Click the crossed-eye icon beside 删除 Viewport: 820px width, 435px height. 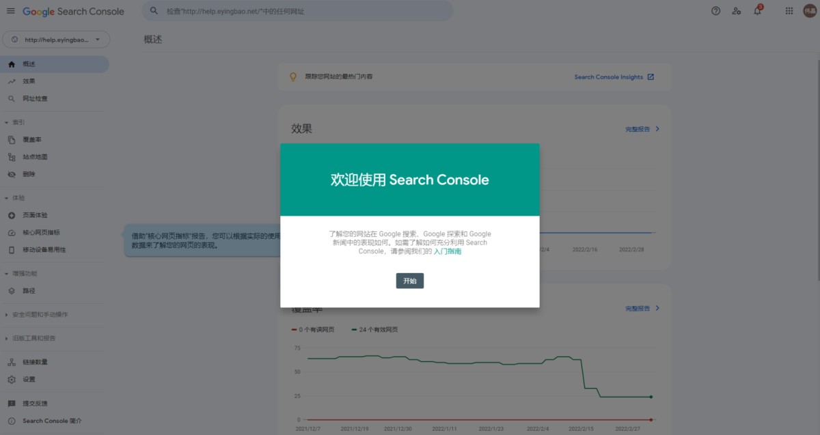(12, 174)
